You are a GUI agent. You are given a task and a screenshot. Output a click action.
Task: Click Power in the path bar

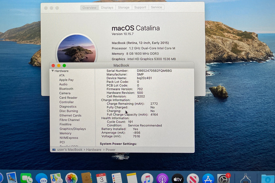click(x=110, y=150)
